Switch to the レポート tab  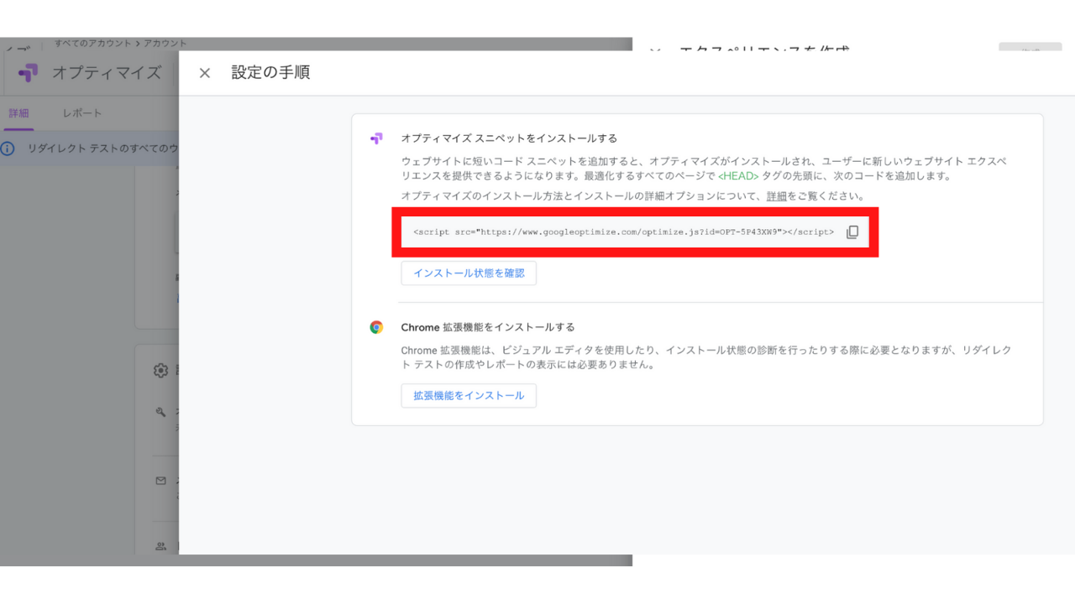[82, 113]
